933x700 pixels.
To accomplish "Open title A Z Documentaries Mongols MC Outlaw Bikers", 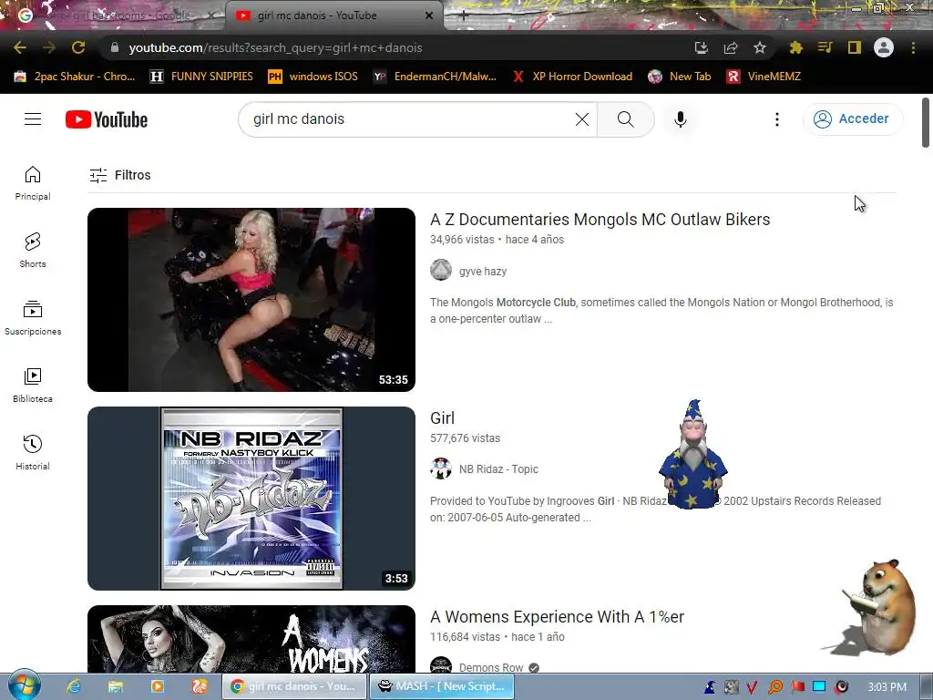I will tap(600, 220).
